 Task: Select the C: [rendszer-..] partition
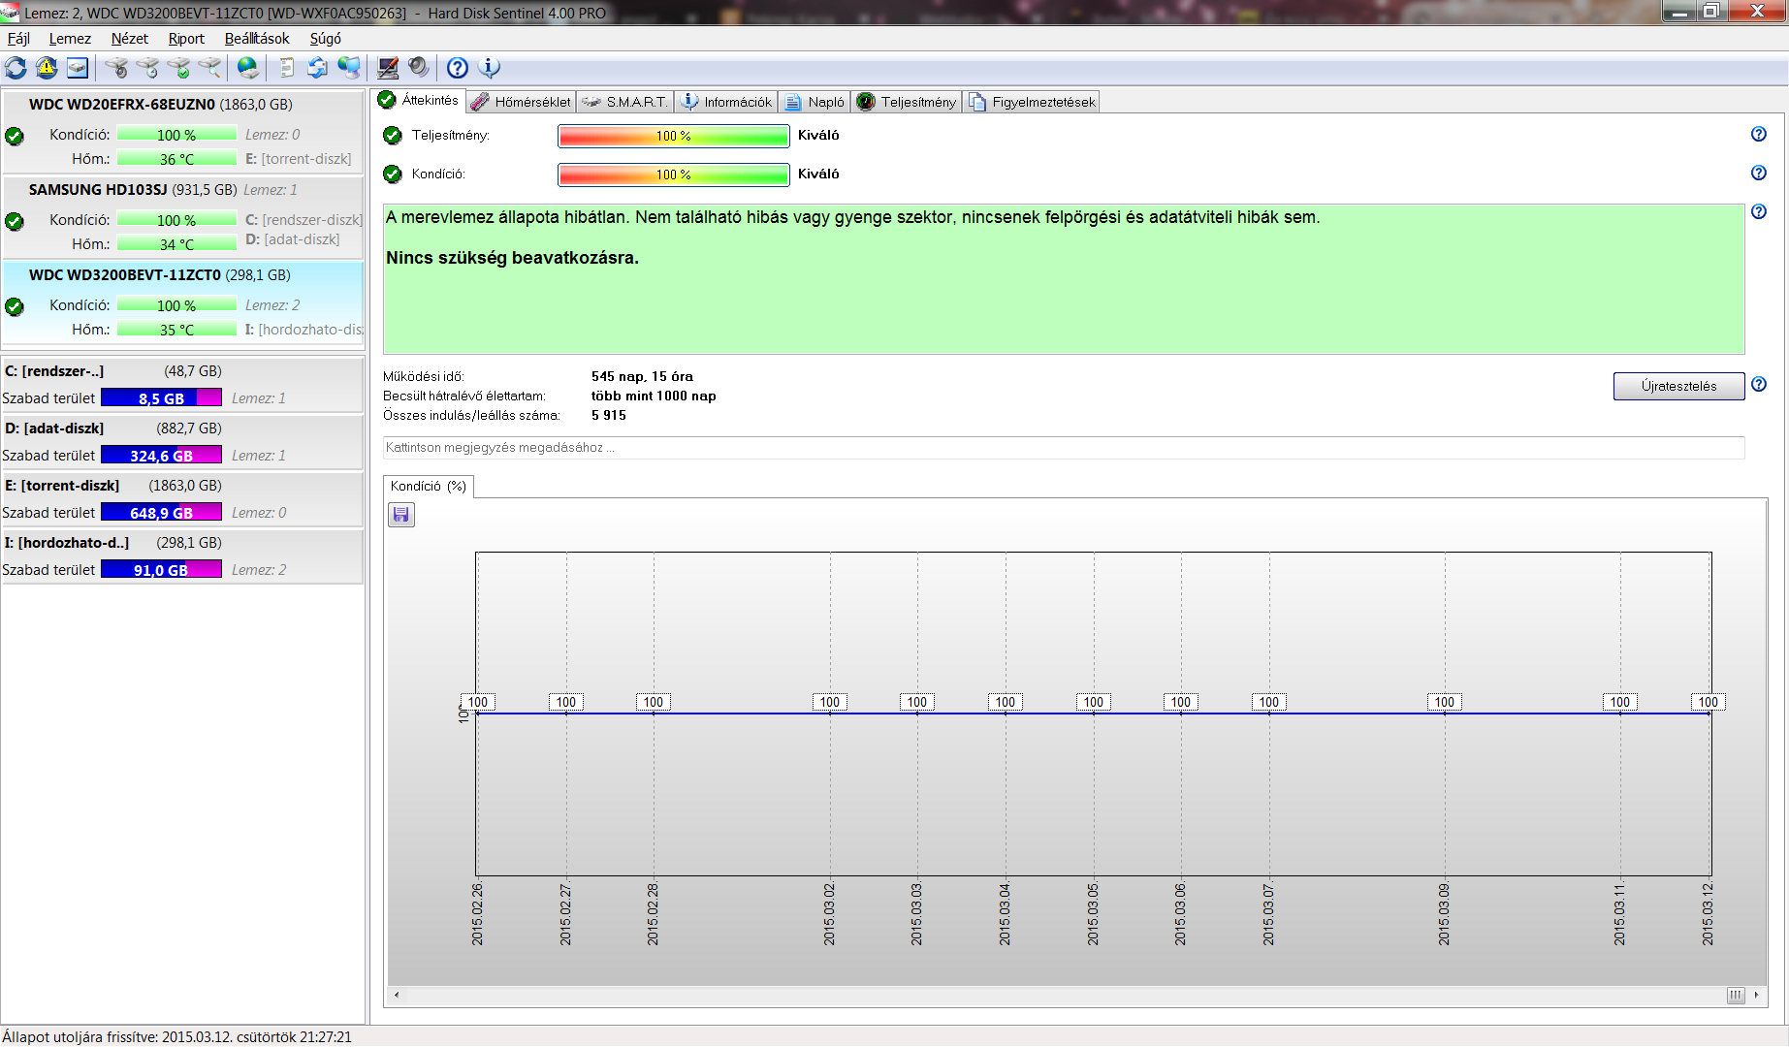click(x=182, y=385)
